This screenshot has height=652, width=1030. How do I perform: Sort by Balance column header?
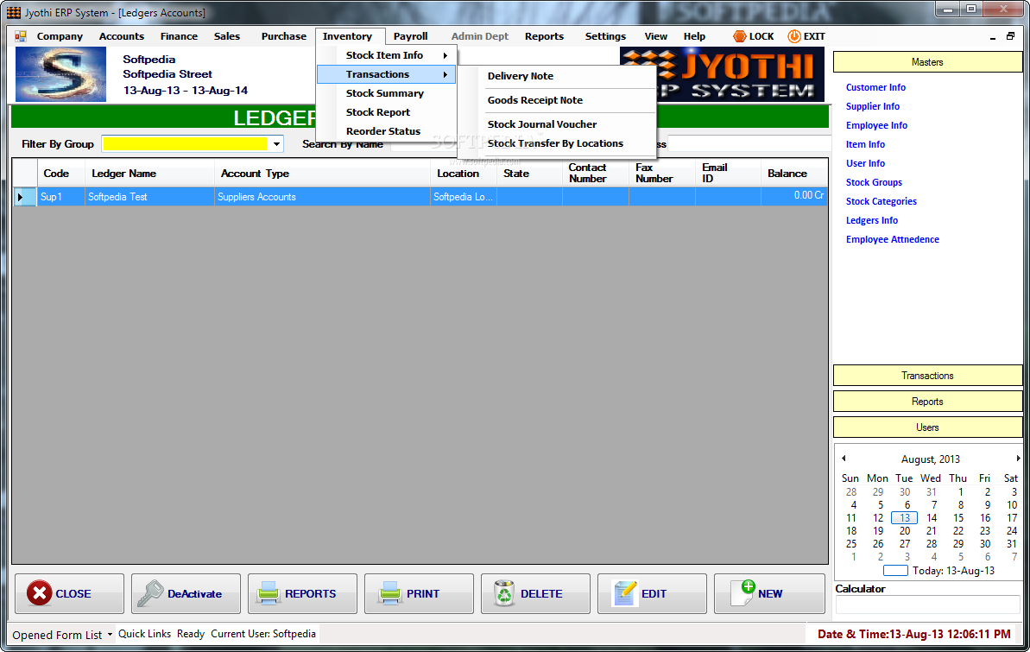pyautogui.click(x=793, y=174)
